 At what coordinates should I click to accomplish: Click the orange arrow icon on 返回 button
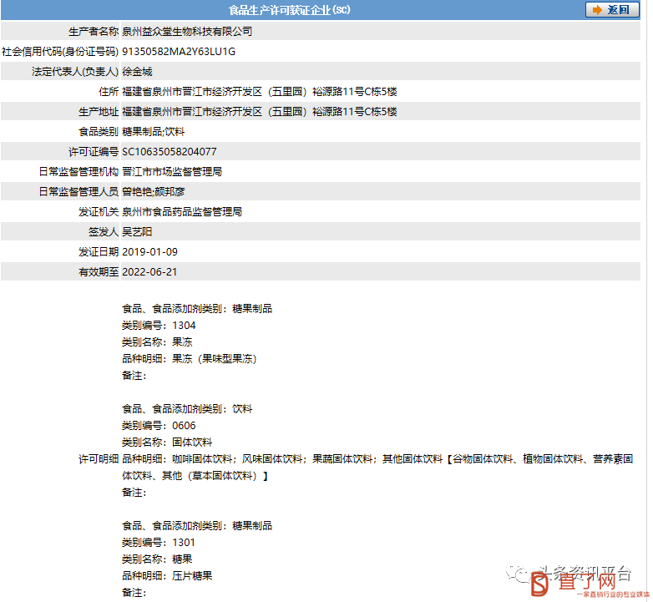point(597,10)
